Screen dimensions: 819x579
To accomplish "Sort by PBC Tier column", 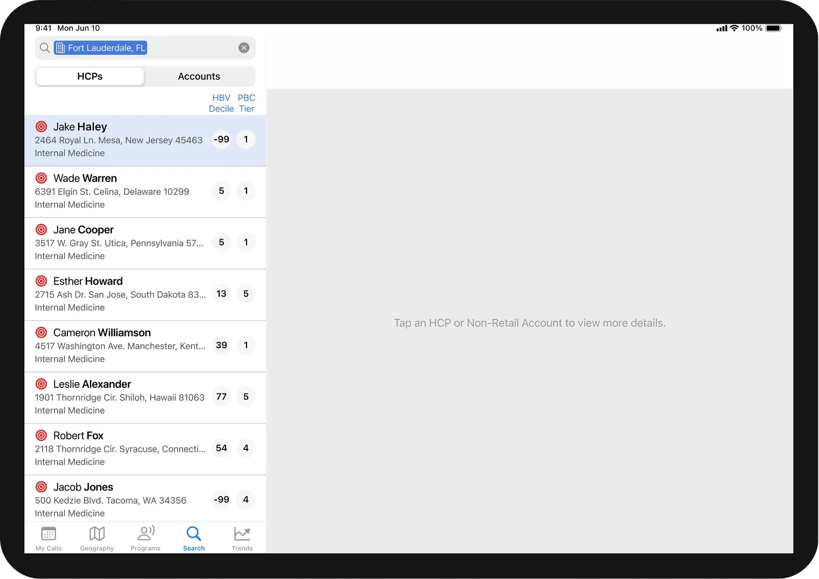I will [247, 103].
